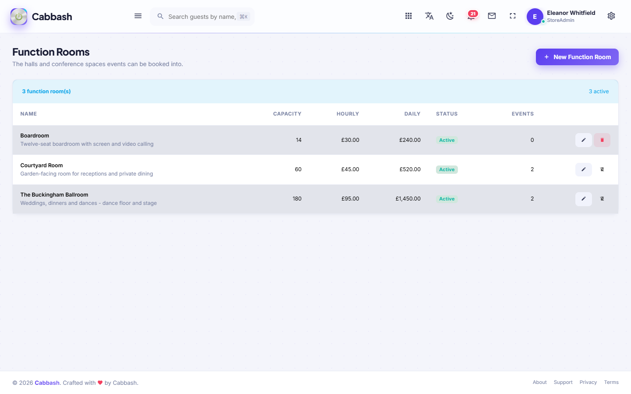
Task: Click the Daily column header
Action: click(x=412, y=114)
